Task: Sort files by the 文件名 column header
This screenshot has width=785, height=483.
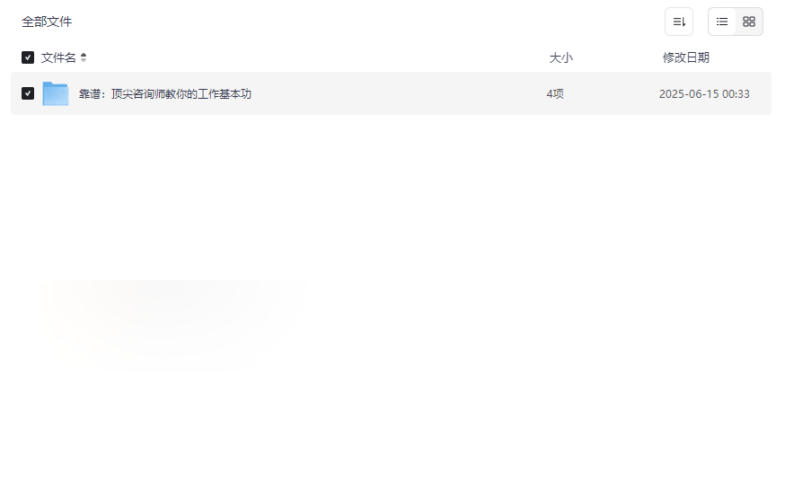Action: tap(58, 57)
